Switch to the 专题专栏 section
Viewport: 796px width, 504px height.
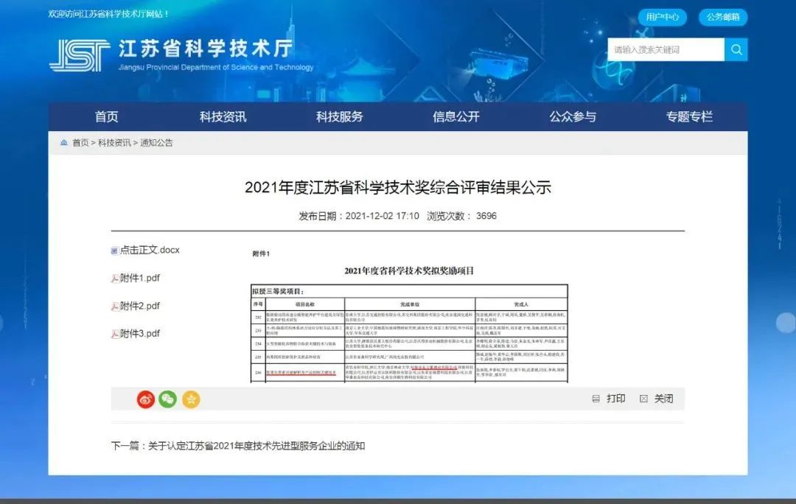click(688, 116)
